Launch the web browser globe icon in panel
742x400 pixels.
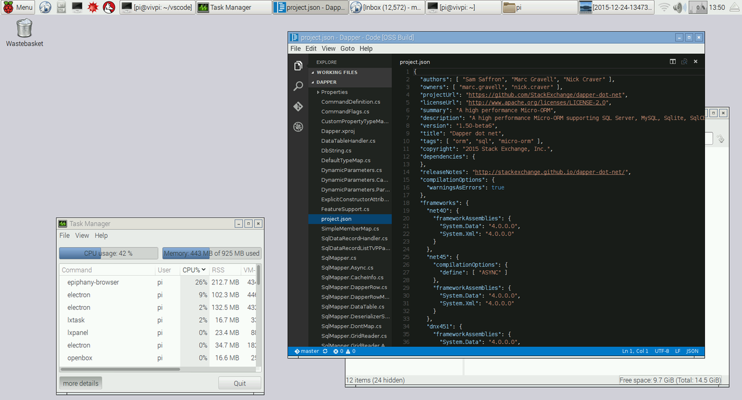tap(45, 7)
